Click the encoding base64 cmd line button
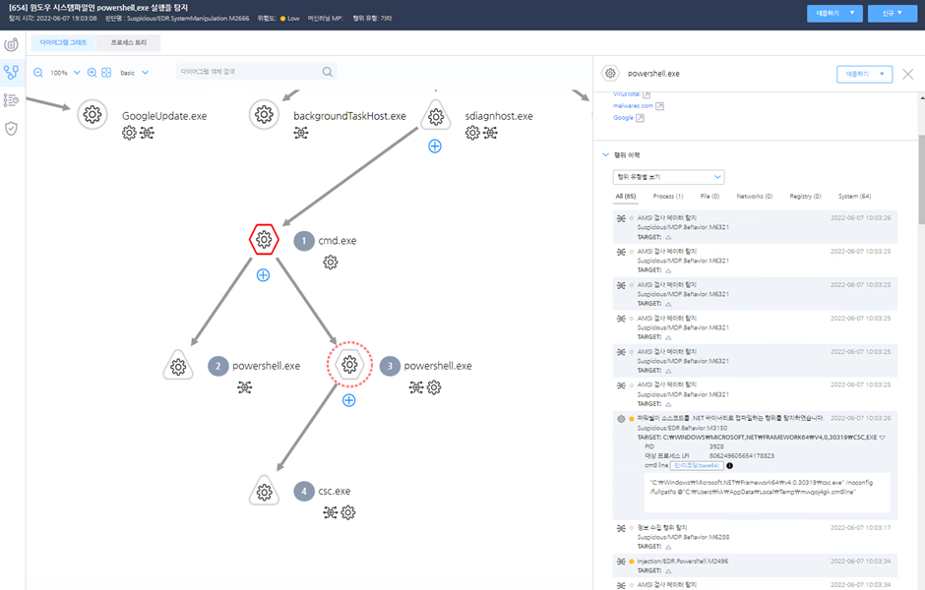925x590 pixels. [x=697, y=466]
